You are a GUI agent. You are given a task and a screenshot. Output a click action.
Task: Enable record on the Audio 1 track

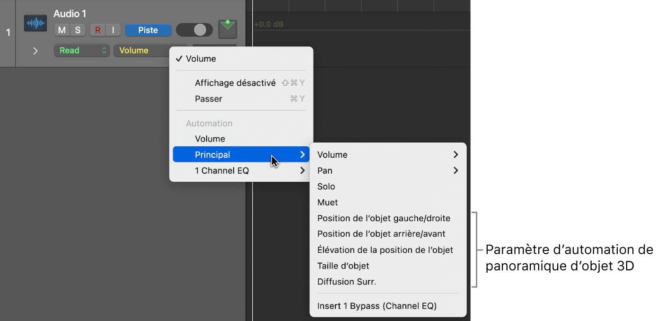pos(98,30)
